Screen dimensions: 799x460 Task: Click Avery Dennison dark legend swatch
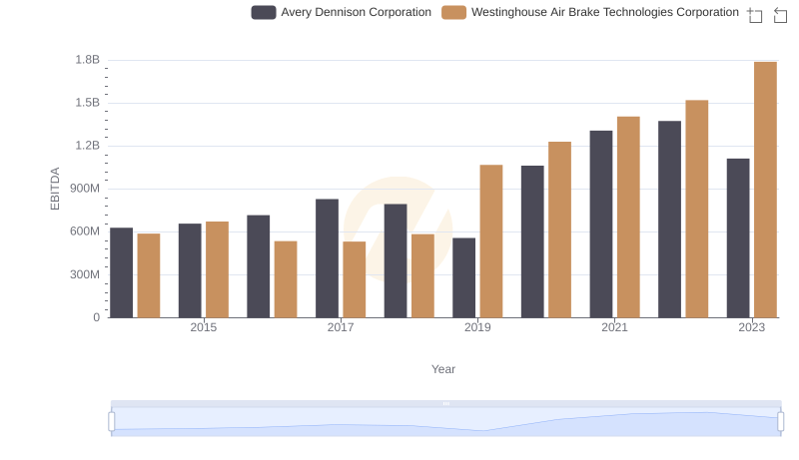tap(264, 12)
